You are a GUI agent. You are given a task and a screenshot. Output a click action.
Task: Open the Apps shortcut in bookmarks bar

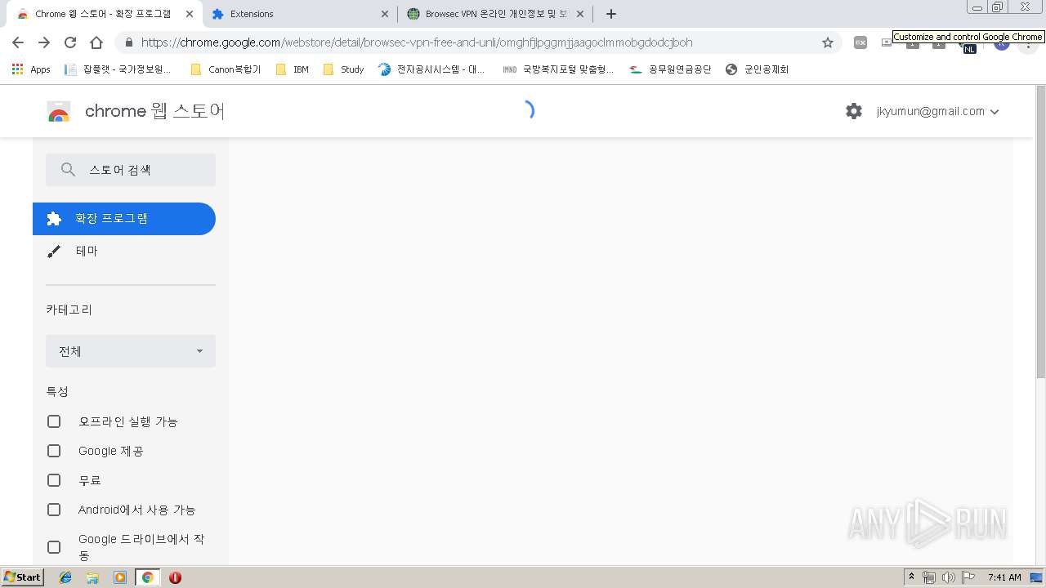coord(31,69)
